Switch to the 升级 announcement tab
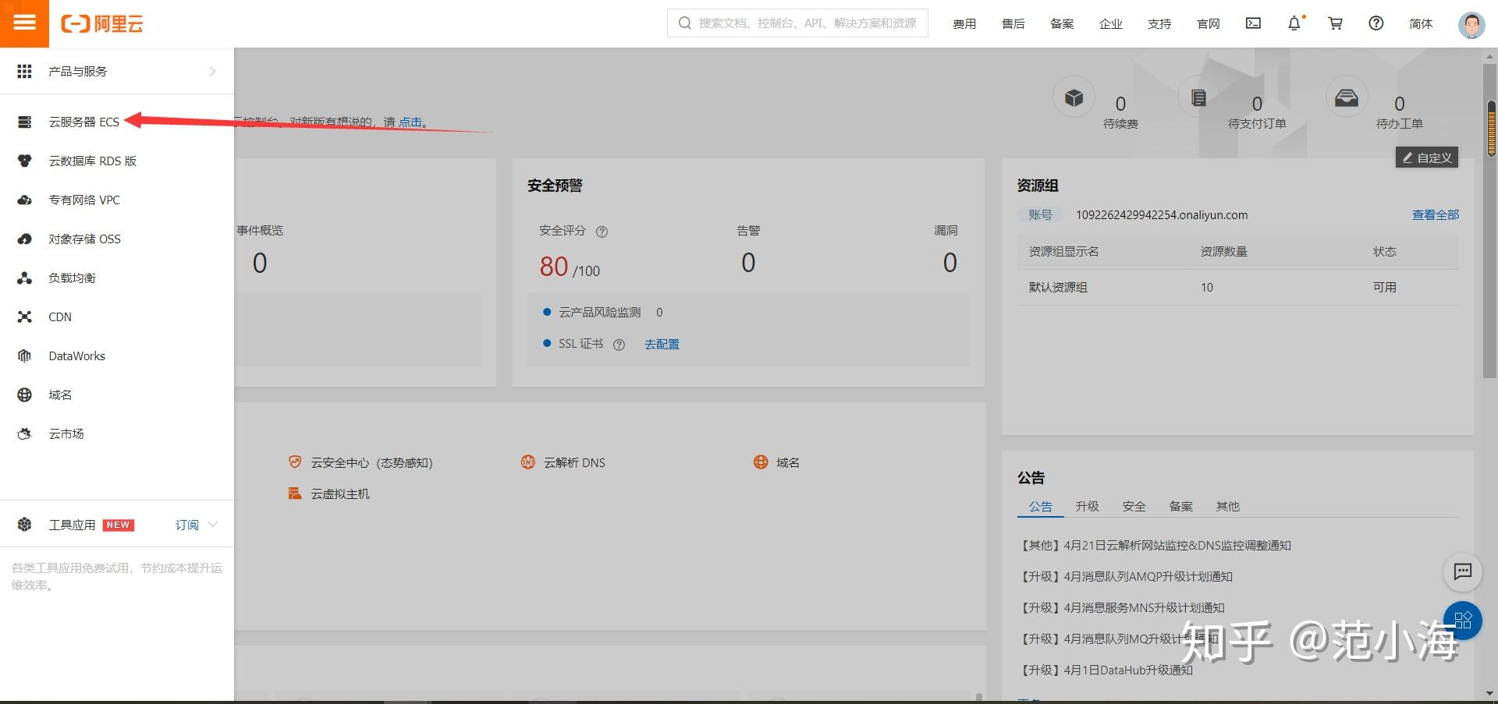 pyautogui.click(x=1087, y=506)
